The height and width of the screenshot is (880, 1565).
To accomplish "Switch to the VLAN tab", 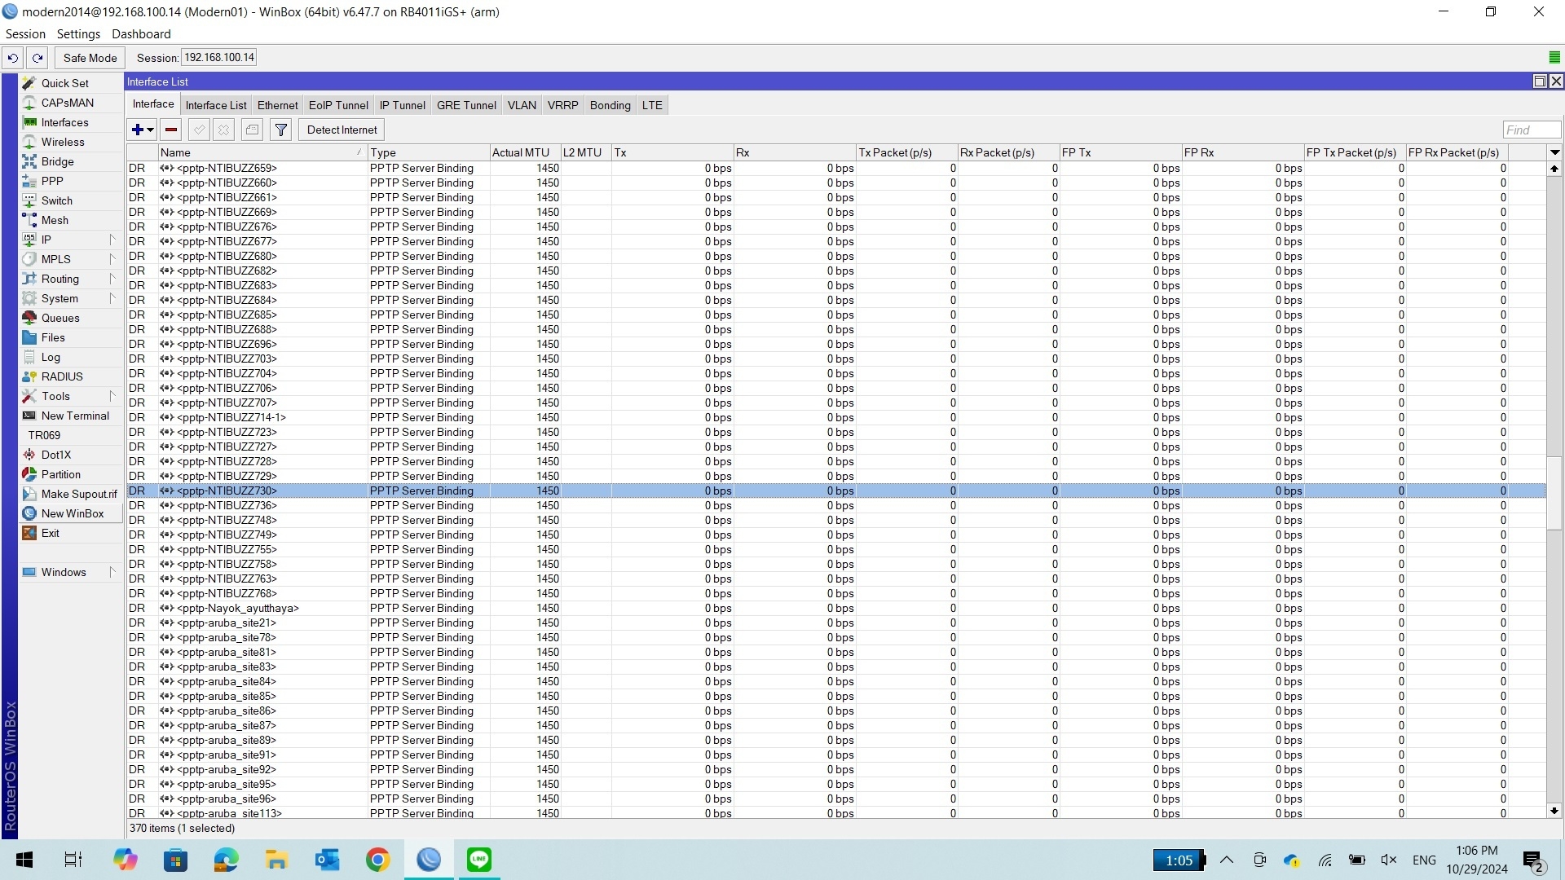I will coord(521,104).
